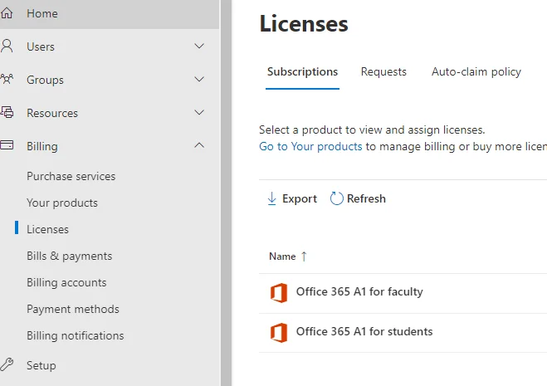Click the Refresh button label
This screenshot has width=547, height=386.
click(366, 198)
